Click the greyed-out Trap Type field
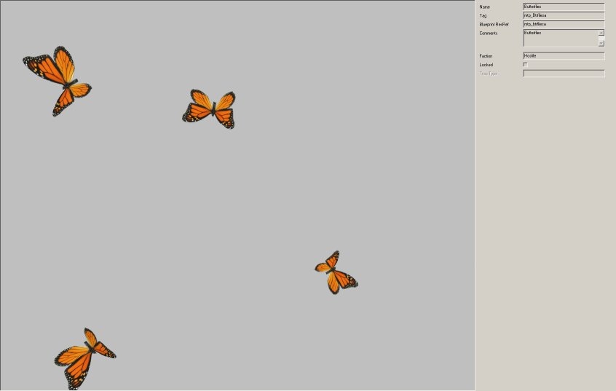Image resolution: width=616 pixels, height=391 pixels. point(564,74)
